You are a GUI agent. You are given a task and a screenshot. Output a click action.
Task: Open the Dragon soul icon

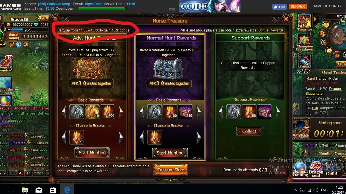(x=316, y=169)
